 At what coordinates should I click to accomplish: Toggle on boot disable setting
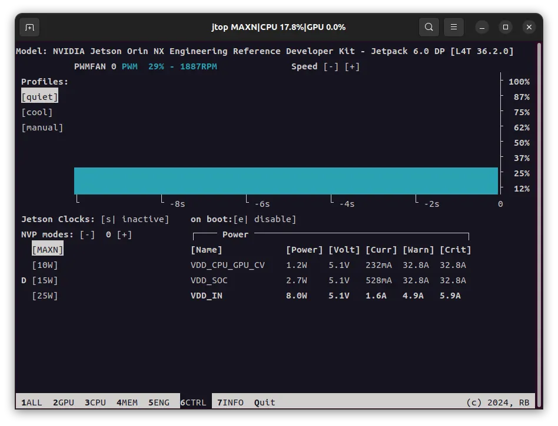(x=264, y=219)
